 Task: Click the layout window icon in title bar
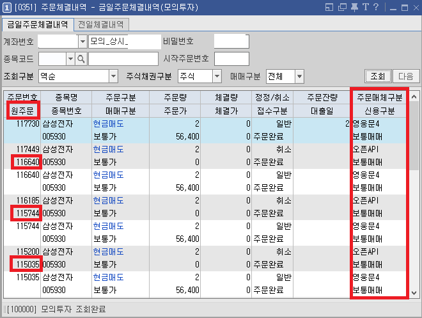point(329,7)
